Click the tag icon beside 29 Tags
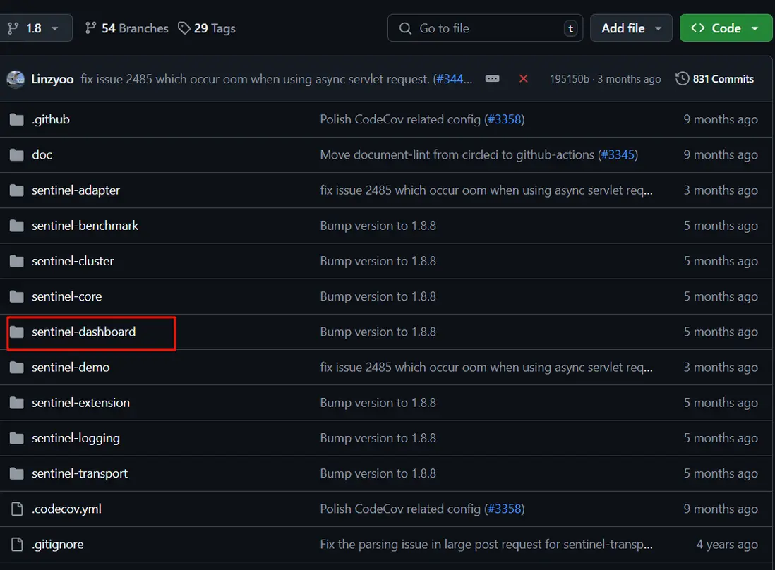The width and height of the screenshot is (775, 570). [184, 28]
